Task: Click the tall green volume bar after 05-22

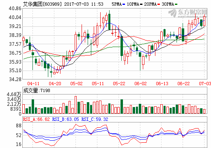Action: [122, 106]
